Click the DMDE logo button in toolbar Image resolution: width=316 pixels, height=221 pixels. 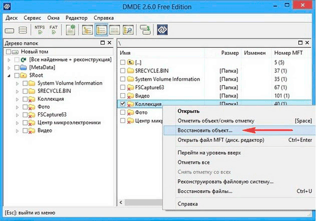[162, 30]
